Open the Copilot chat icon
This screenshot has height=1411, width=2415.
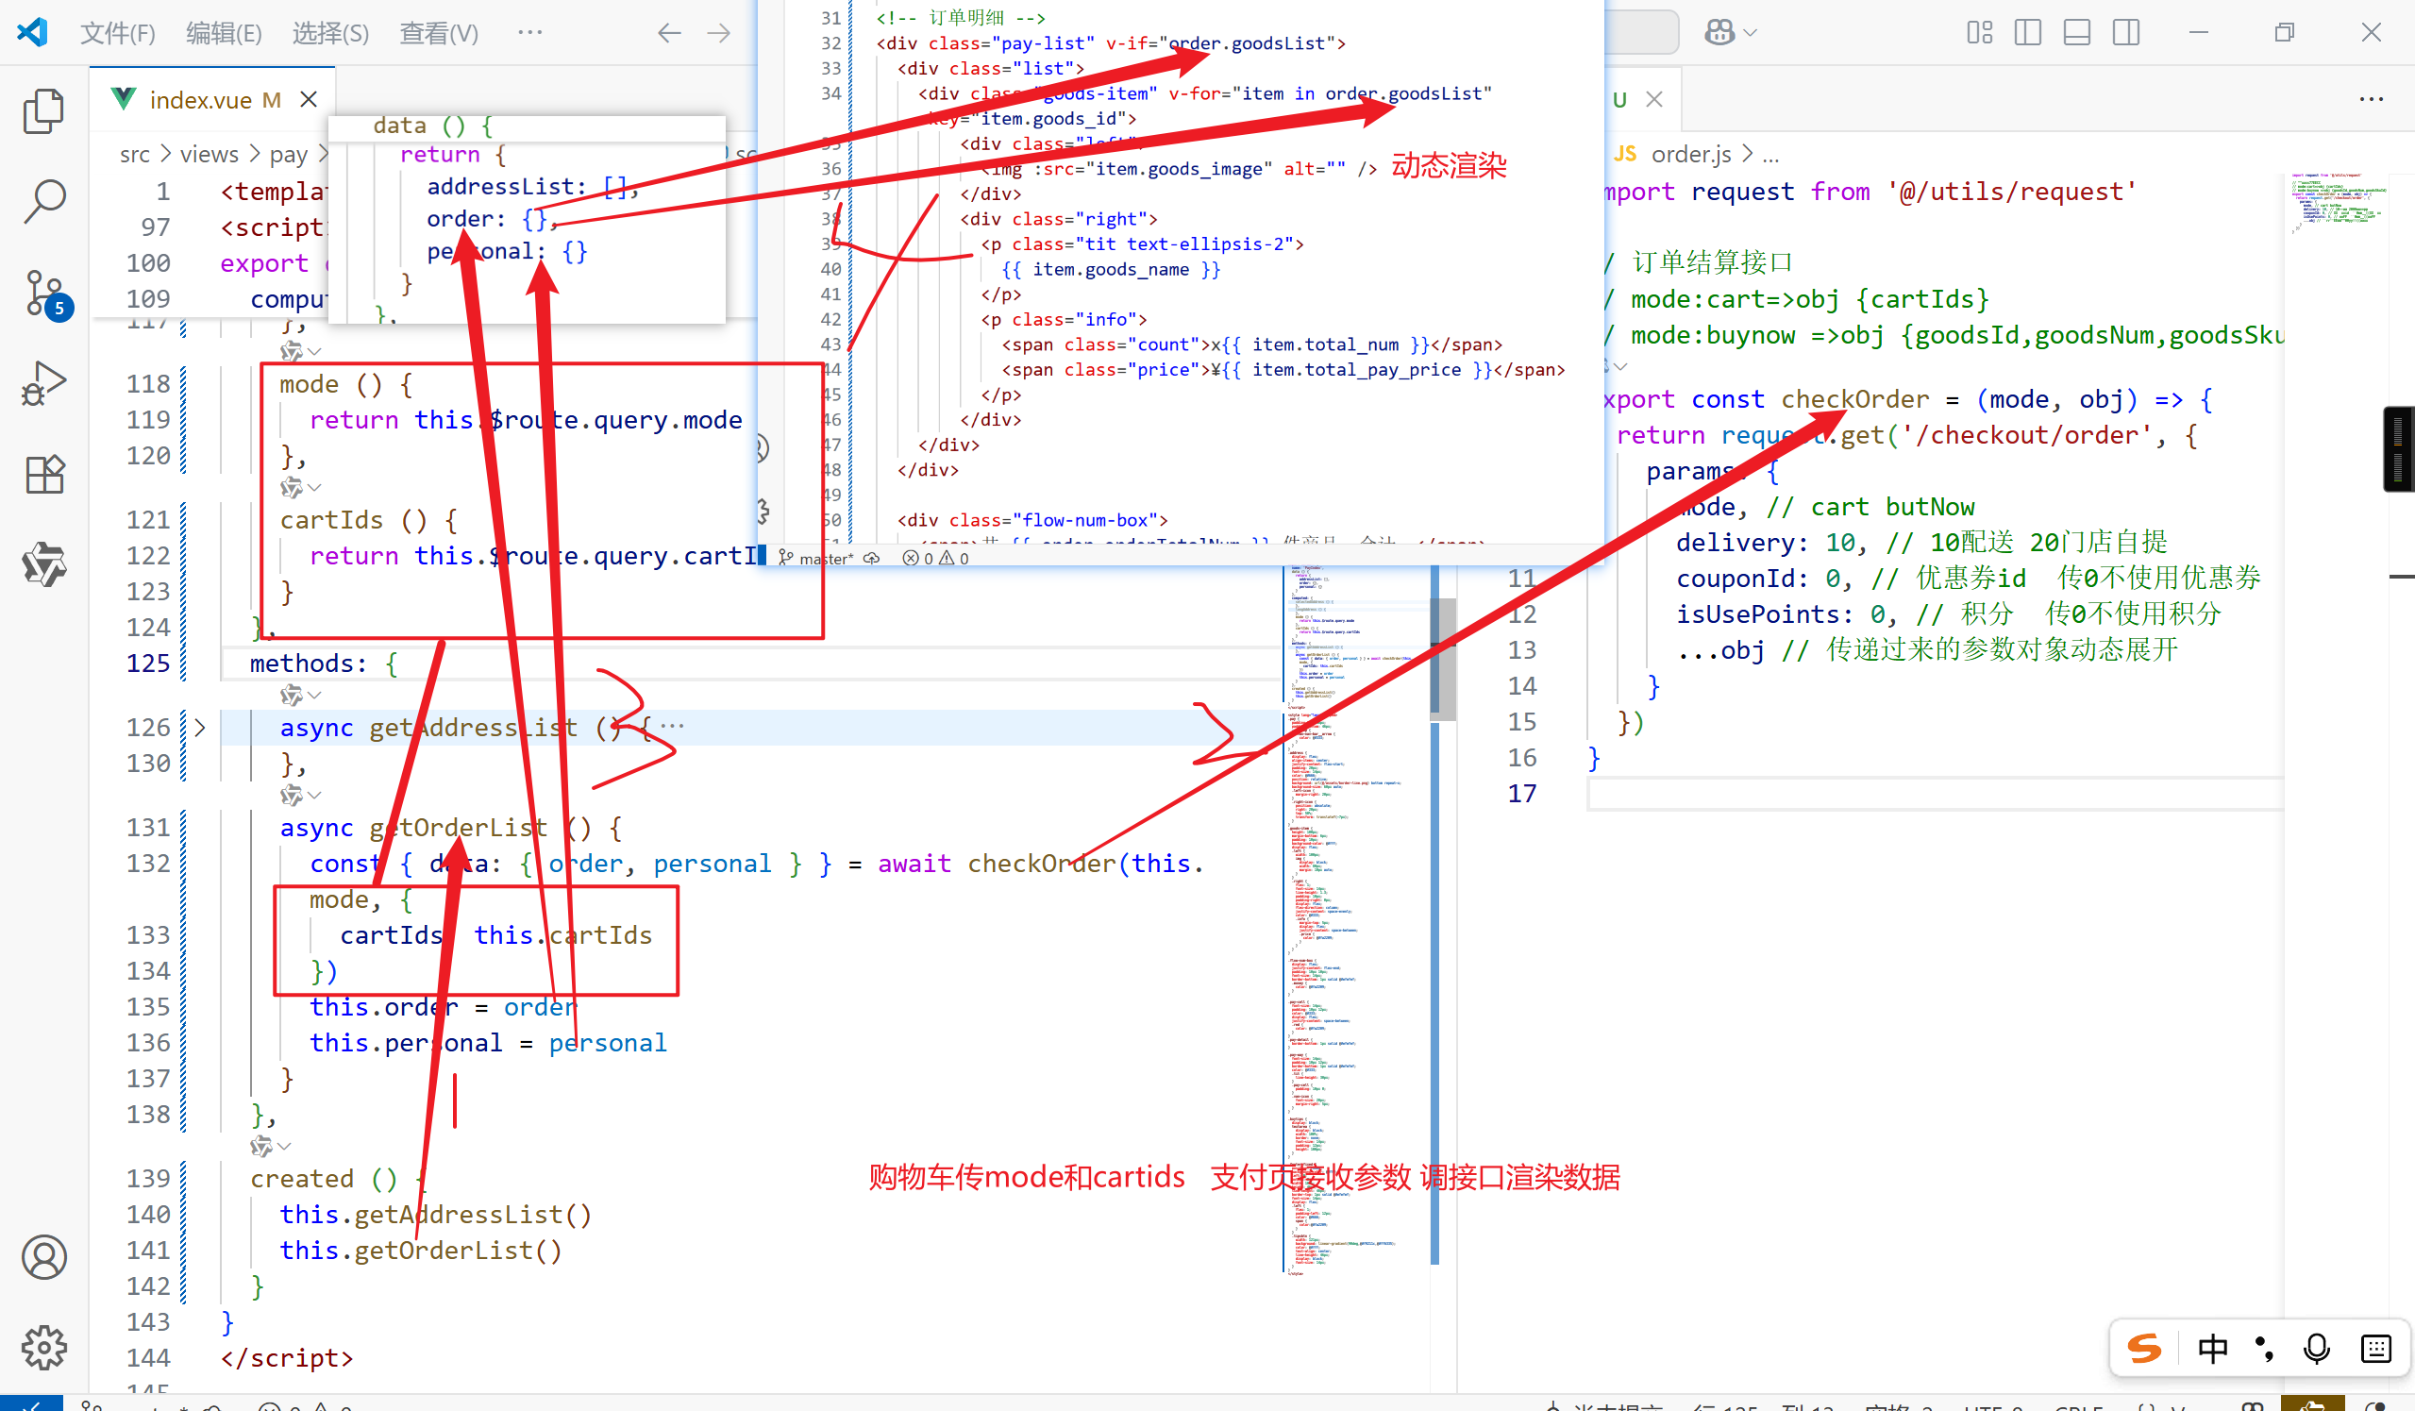[x=1719, y=33]
